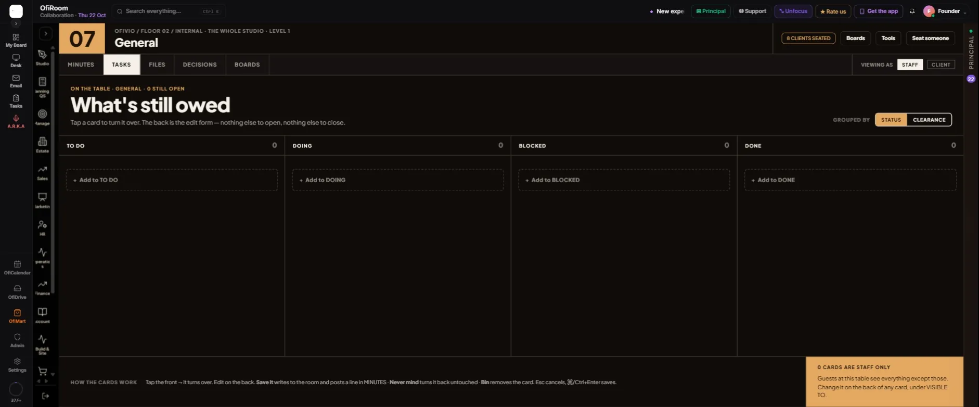
Task: Select the Studio pen icon in module bar
Action: pos(43,57)
